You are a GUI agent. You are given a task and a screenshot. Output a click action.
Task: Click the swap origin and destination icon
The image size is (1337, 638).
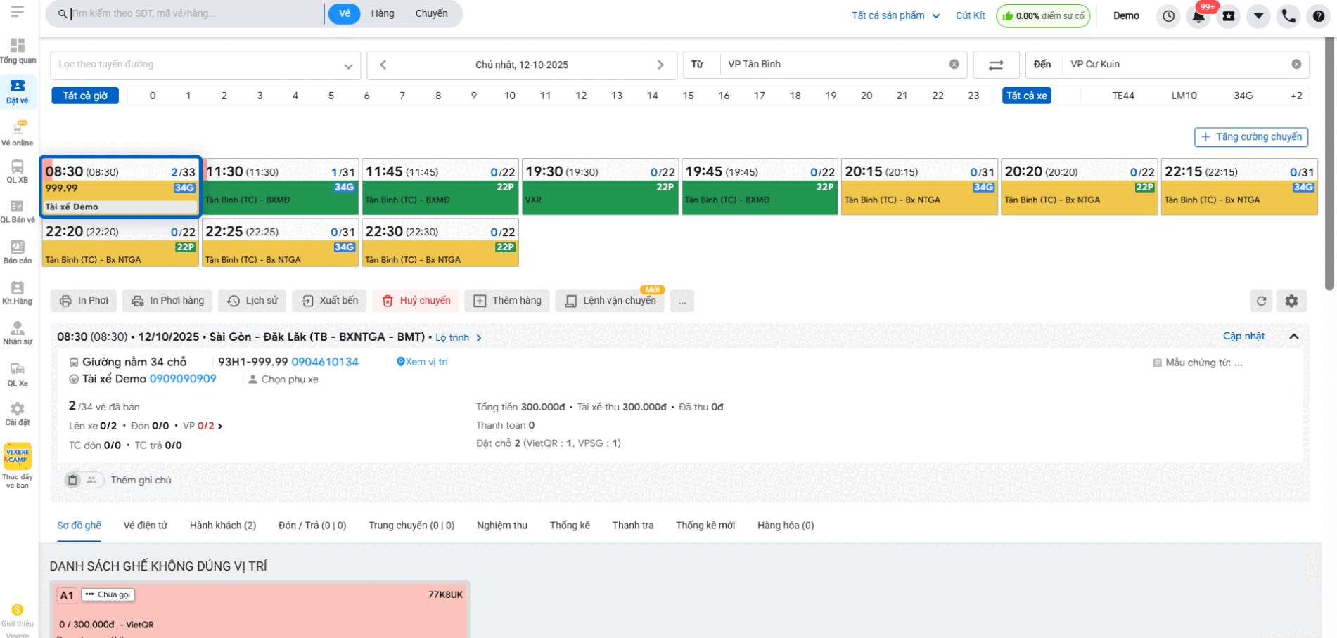point(996,65)
